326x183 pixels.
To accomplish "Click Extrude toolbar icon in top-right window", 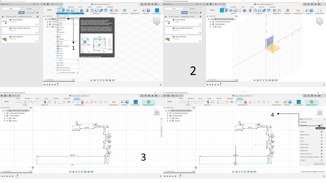I will pos(227,10).
